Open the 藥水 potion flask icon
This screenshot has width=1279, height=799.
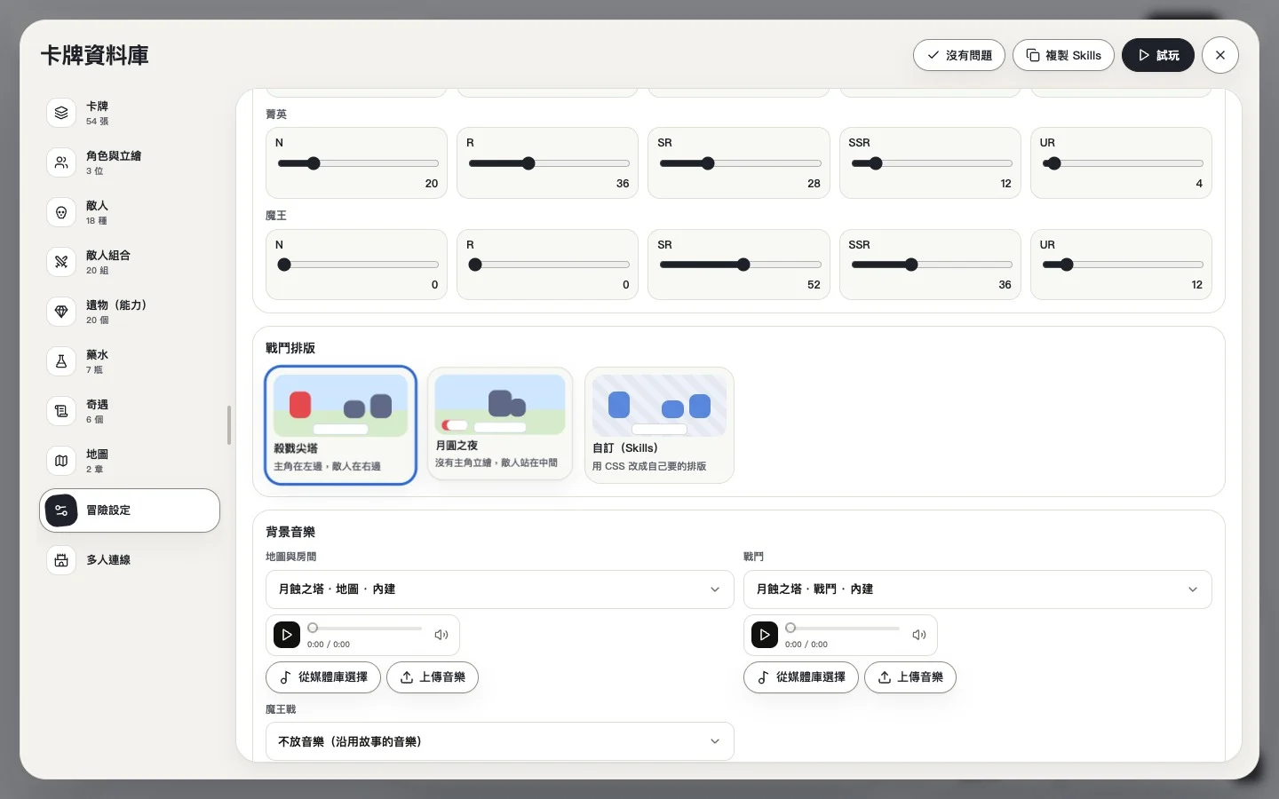pyautogui.click(x=61, y=361)
